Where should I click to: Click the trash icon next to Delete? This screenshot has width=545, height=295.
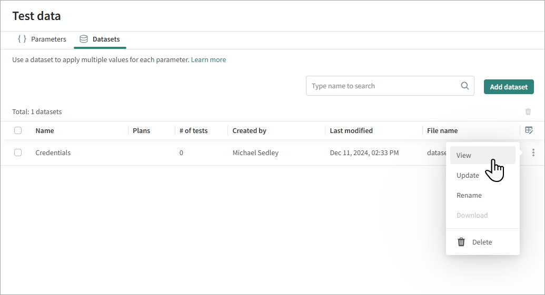461,242
